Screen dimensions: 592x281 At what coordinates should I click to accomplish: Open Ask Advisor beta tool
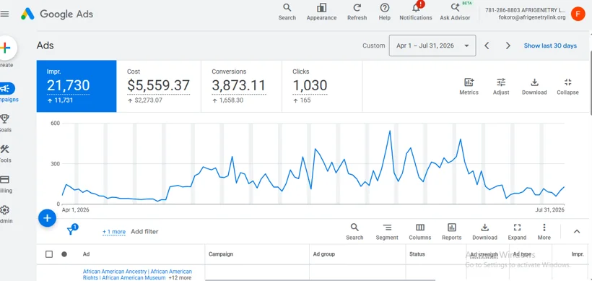tap(455, 12)
